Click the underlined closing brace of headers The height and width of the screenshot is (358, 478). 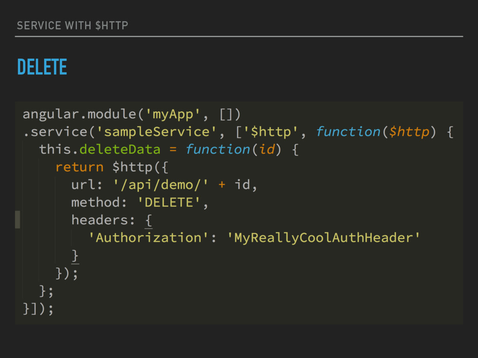pos(75,256)
